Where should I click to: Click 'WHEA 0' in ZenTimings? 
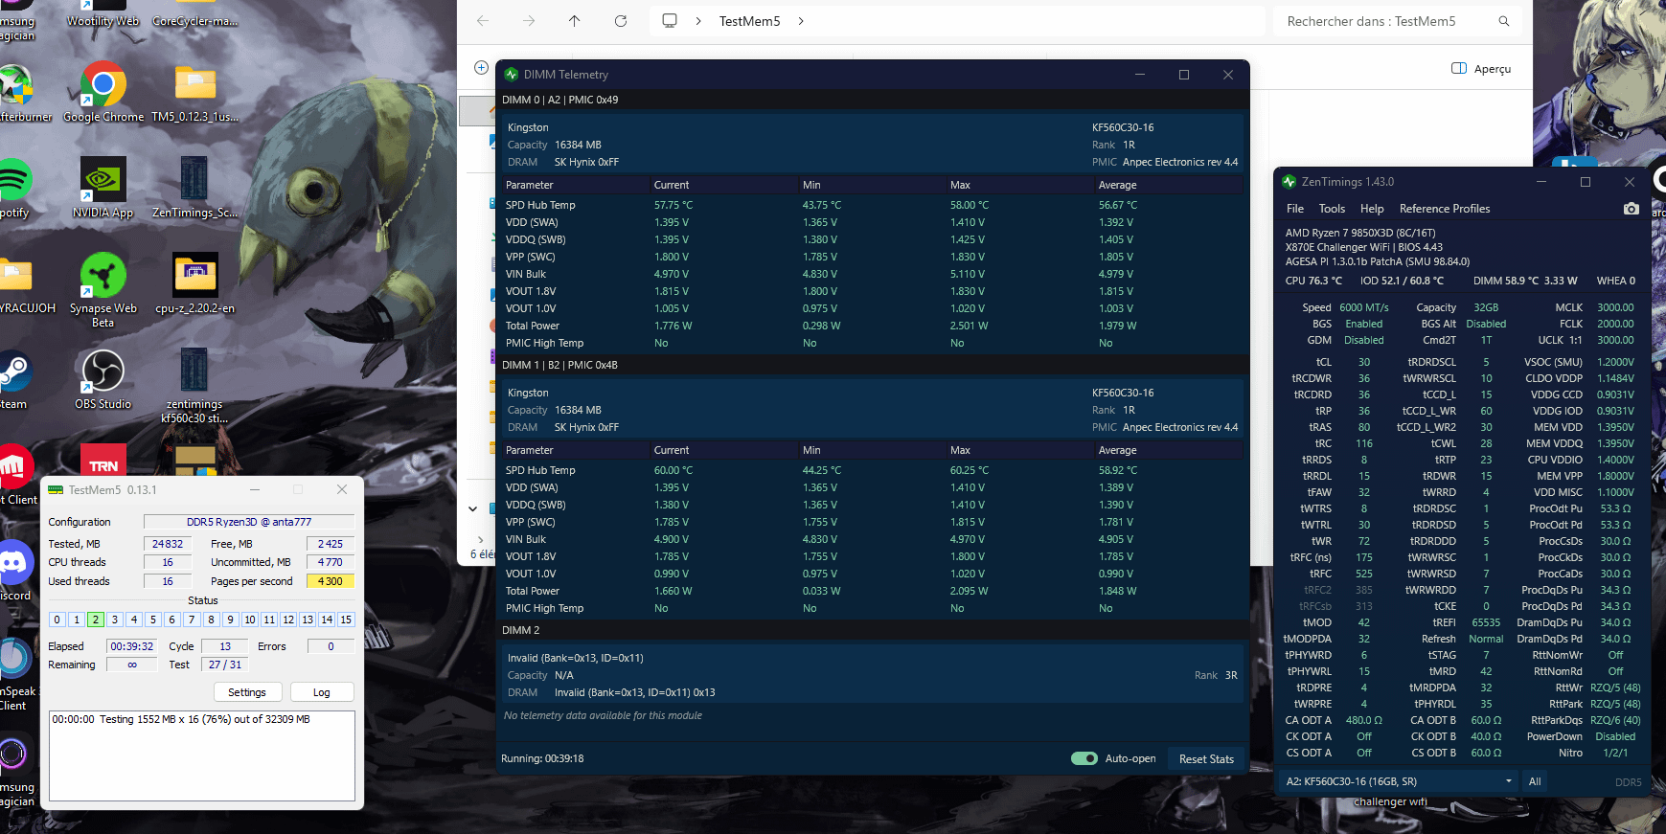tap(1616, 281)
